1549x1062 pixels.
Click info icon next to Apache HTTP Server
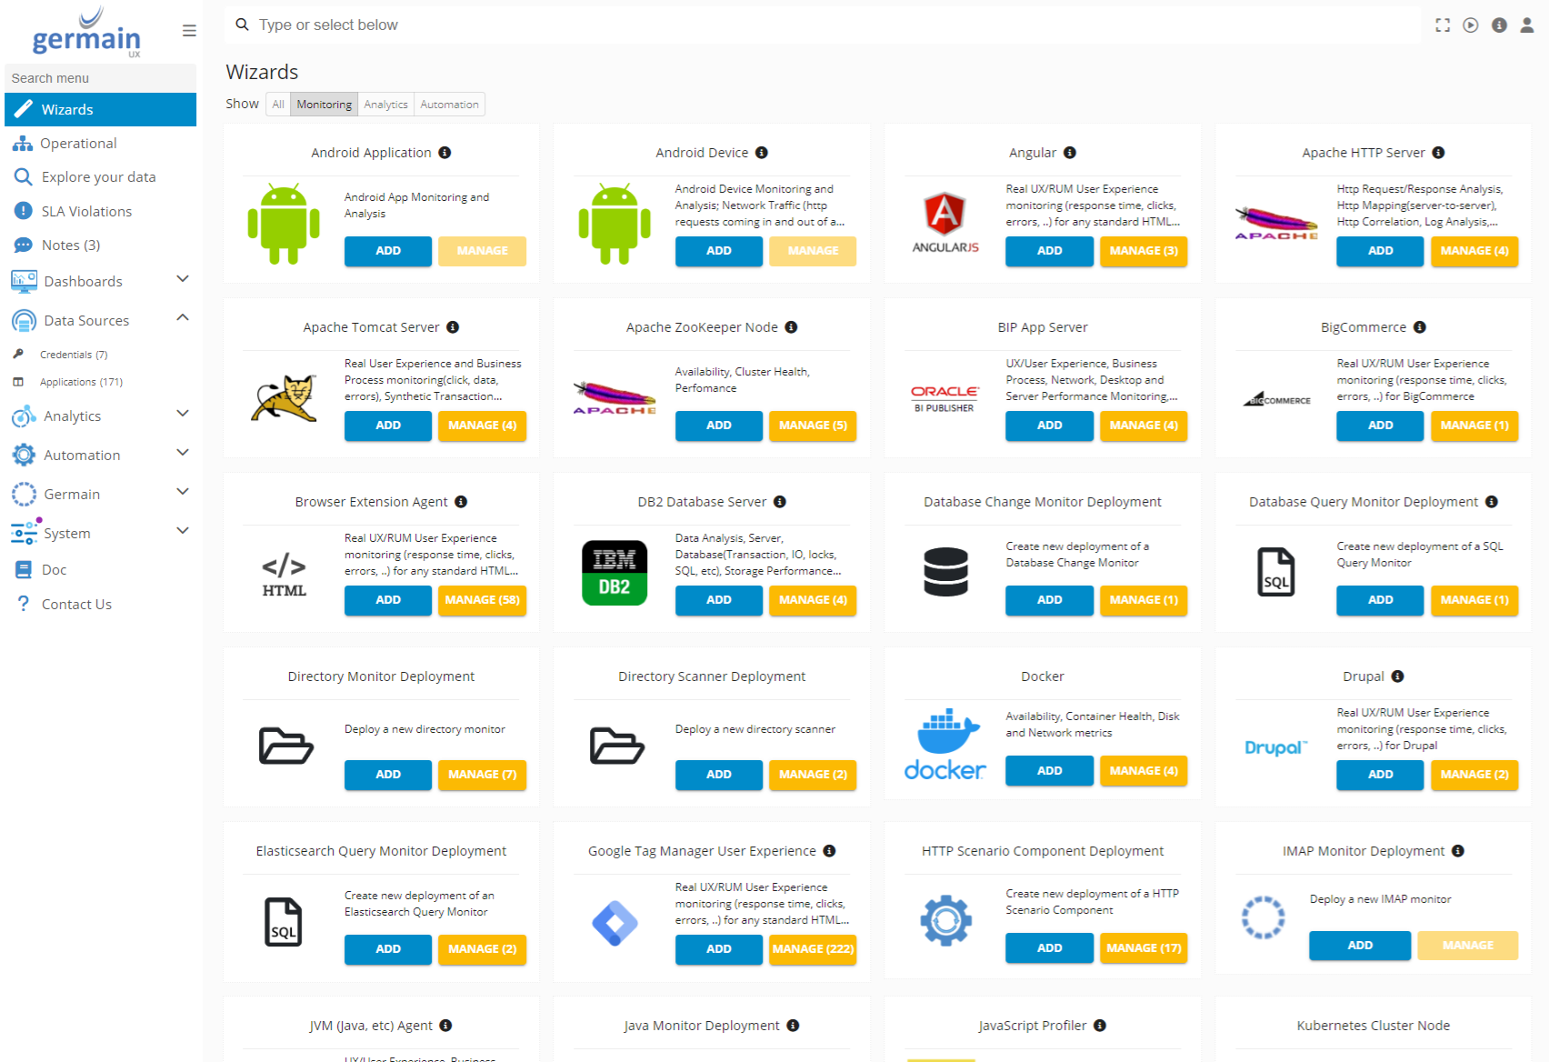tap(1438, 153)
